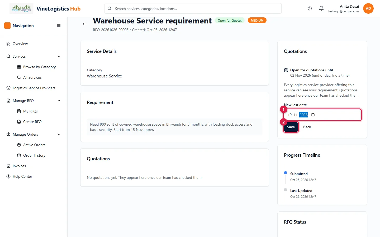Focus the search services text box

[x=193, y=8]
